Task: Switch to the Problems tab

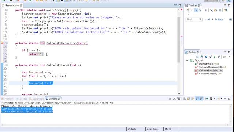Action: [8, 99]
